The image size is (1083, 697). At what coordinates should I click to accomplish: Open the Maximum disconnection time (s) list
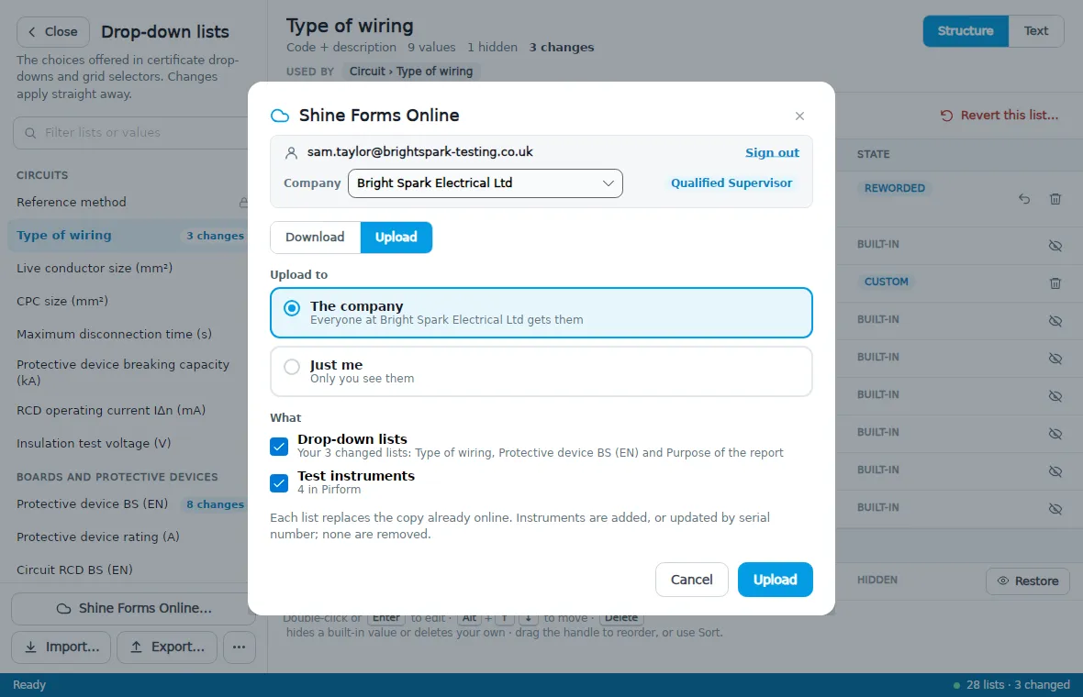pyautogui.click(x=130, y=334)
